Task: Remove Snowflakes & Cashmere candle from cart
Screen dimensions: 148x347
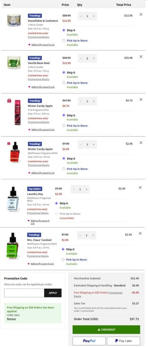Action: [141, 14]
